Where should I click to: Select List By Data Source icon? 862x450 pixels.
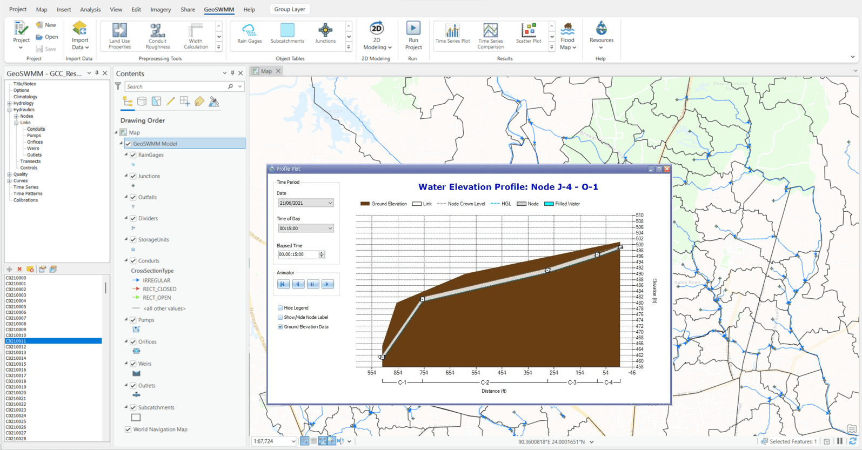(x=142, y=102)
